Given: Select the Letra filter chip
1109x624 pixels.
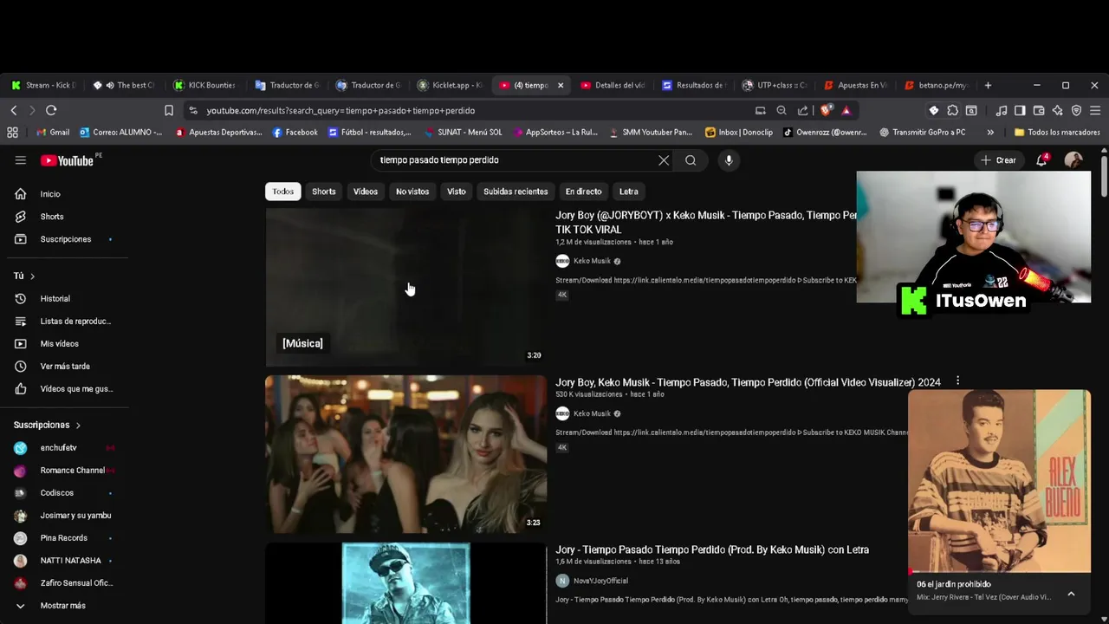Looking at the screenshot, I should (629, 192).
